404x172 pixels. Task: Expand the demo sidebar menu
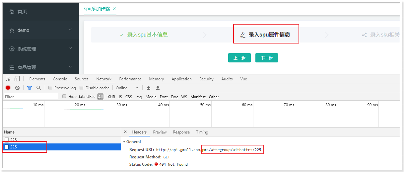point(40,30)
